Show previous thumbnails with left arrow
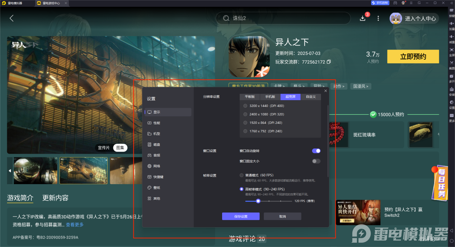Image resolution: width=455 pixels, height=247 pixels. 10,171
